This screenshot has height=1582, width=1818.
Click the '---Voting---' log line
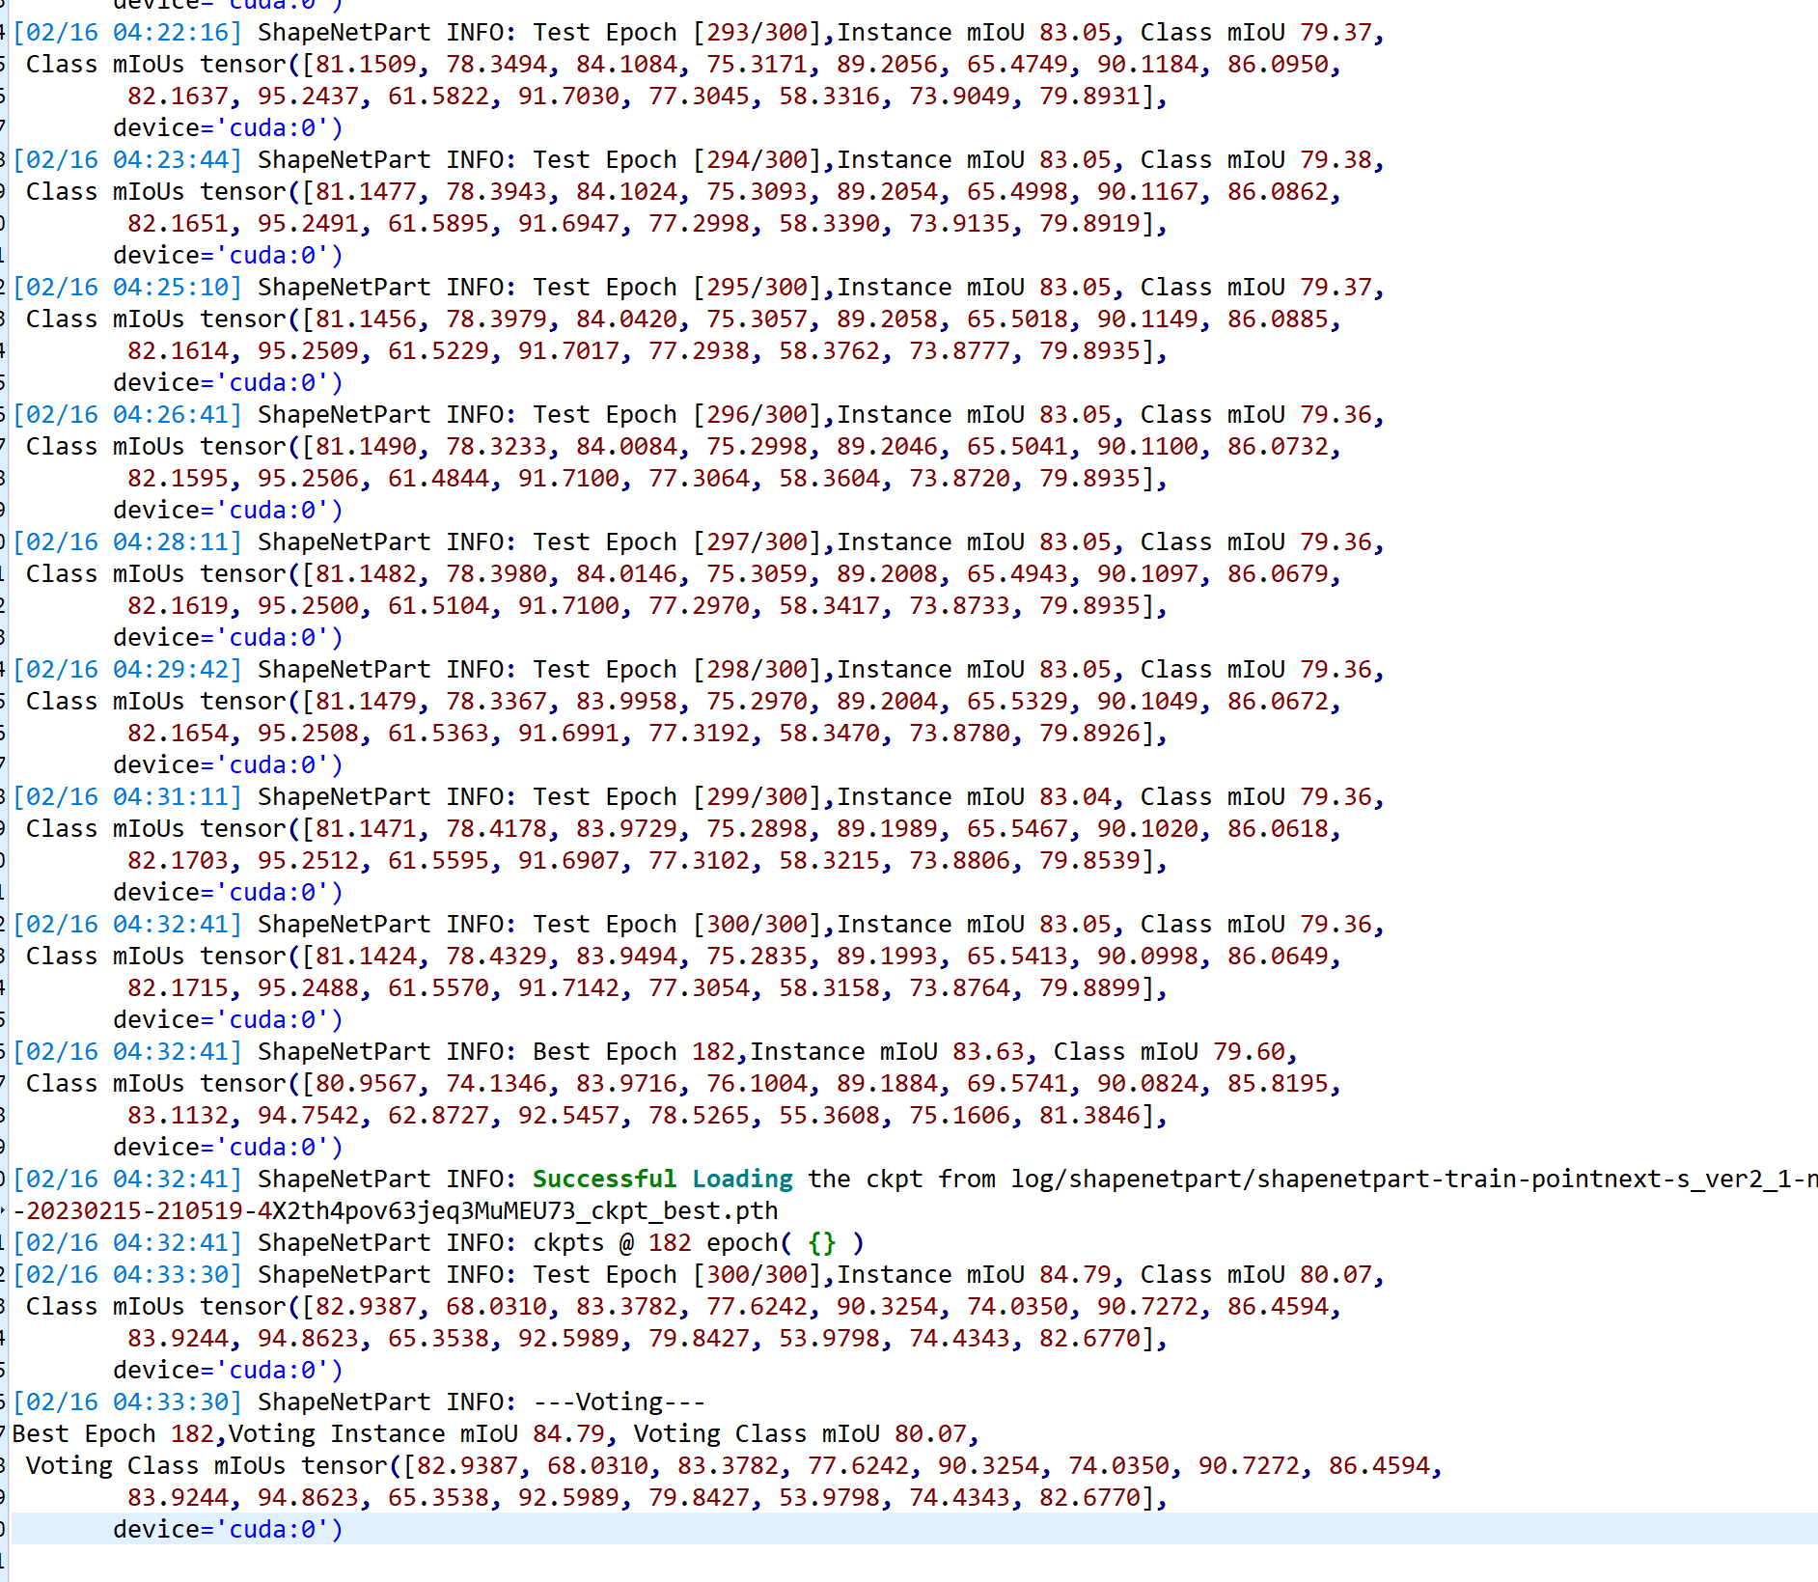tap(618, 1402)
